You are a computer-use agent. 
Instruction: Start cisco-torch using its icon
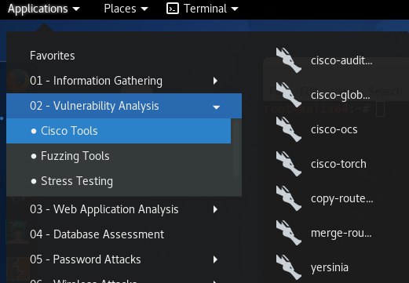pyautogui.click(x=289, y=164)
